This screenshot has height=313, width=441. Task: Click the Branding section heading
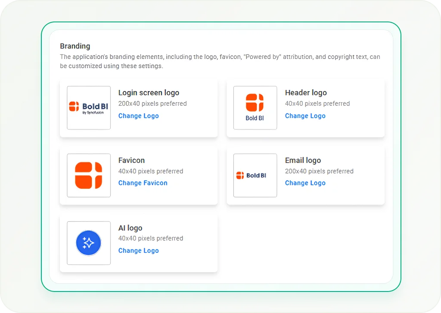point(75,46)
